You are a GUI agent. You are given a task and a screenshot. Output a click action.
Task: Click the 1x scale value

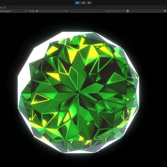click(66, 11)
